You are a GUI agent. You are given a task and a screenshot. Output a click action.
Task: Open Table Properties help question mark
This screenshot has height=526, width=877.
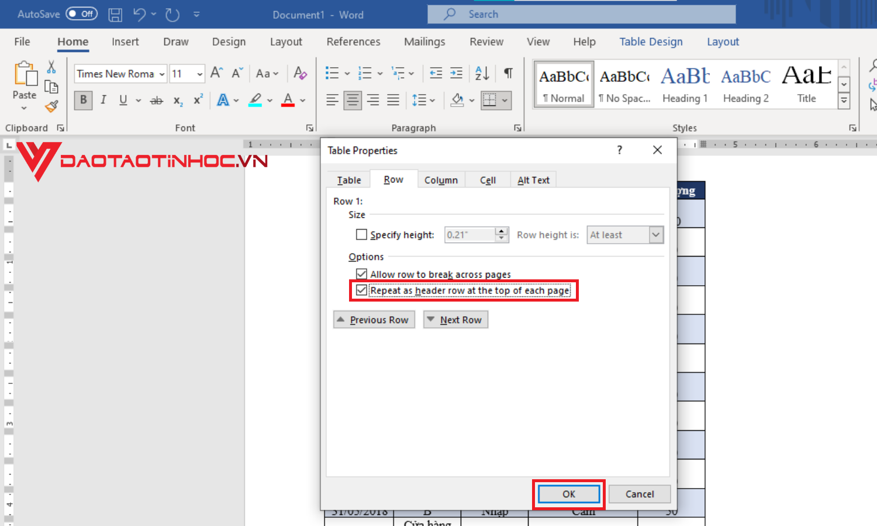[620, 150]
